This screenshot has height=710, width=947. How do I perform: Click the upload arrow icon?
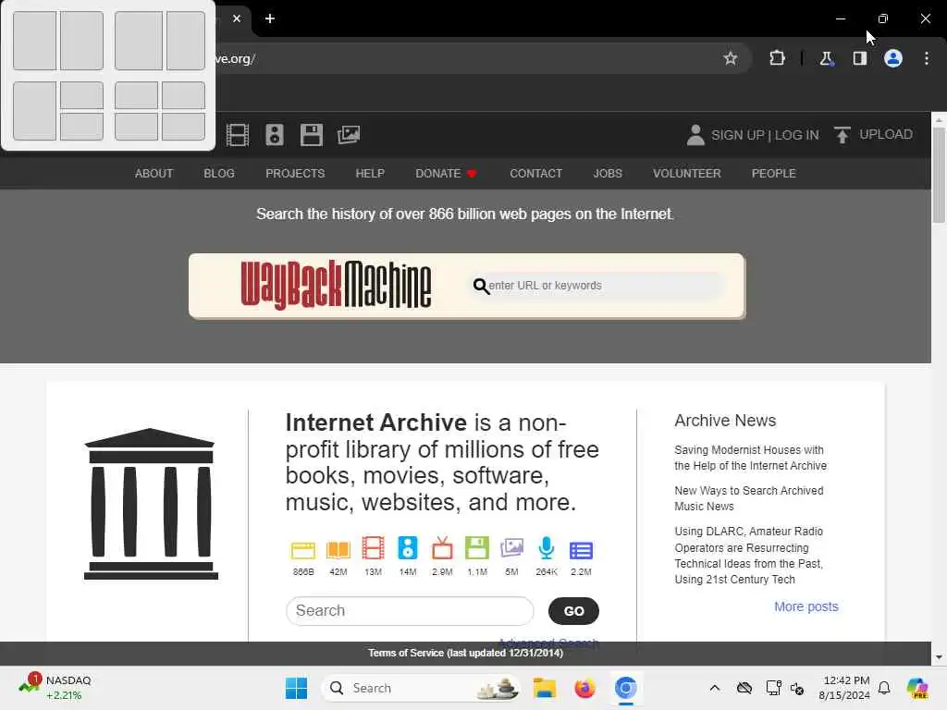click(x=842, y=135)
